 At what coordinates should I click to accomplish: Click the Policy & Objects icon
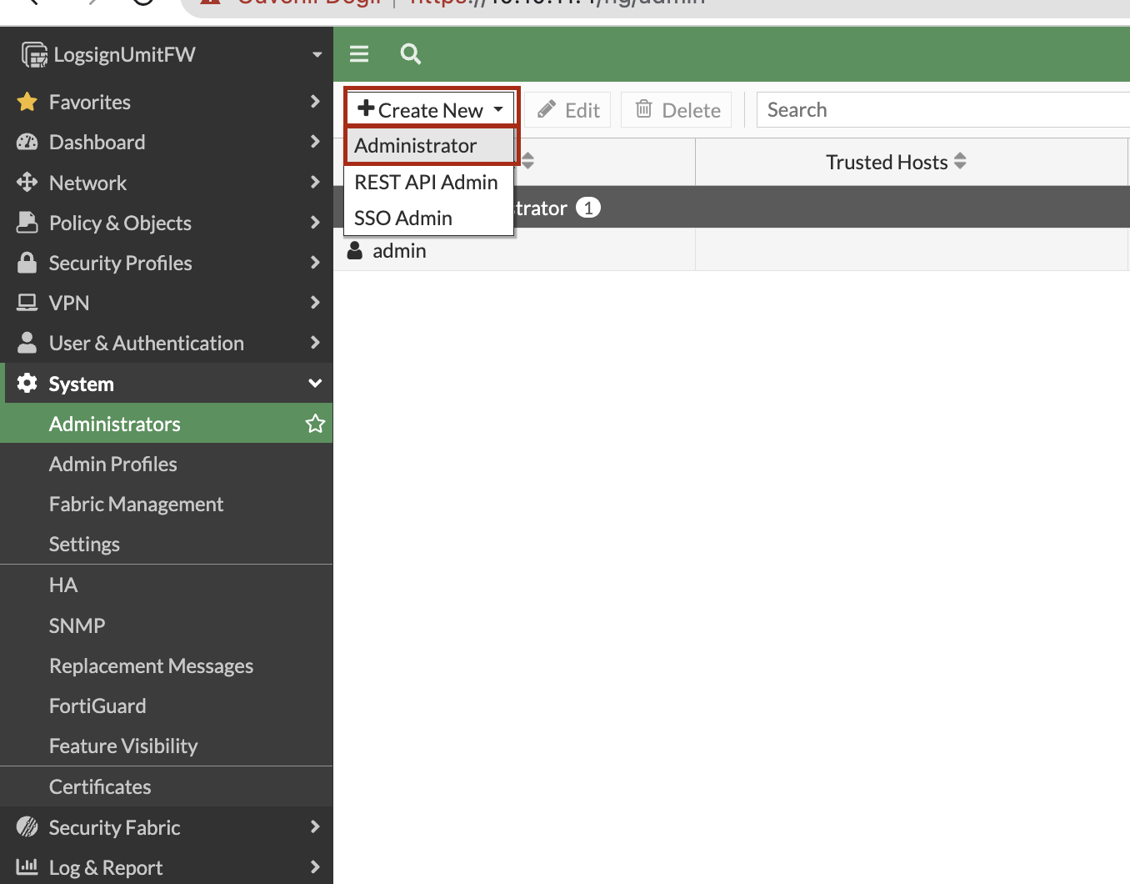coord(27,222)
